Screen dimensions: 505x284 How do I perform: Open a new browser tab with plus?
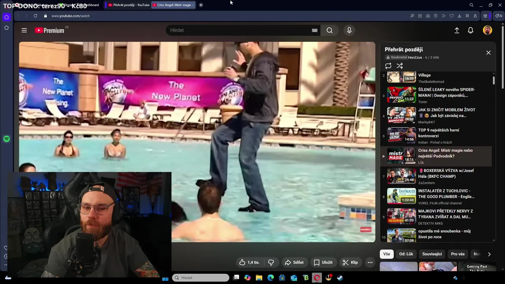201,5
